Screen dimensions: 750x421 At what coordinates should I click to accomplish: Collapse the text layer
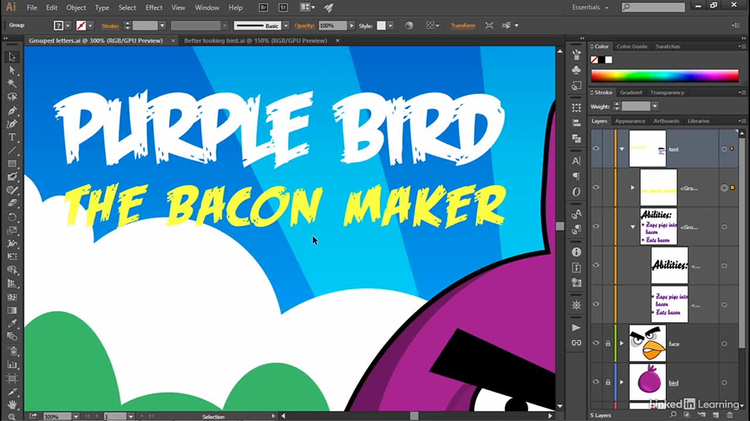pyautogui.click(x=622, y=149)
